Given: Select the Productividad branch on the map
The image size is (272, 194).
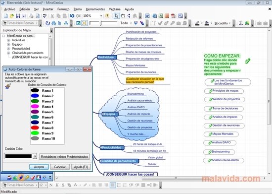Looking at the screenshot, I should [x=112, y=147].
